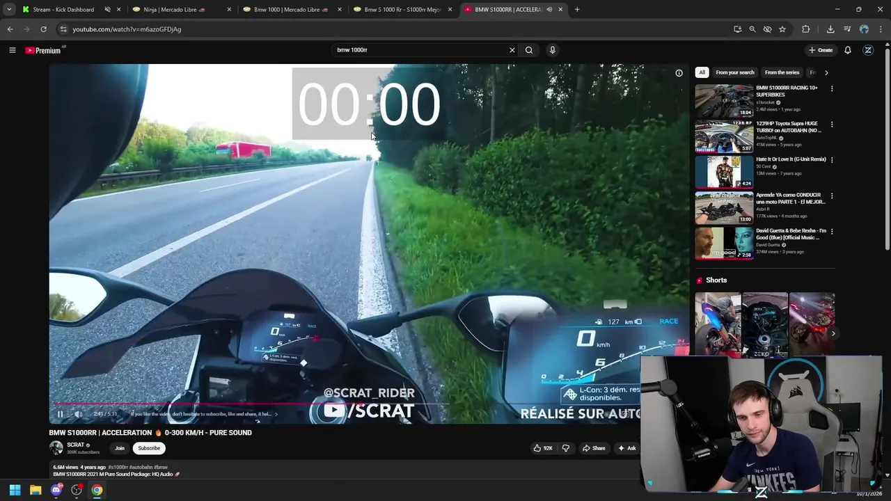Image resolution: width=891 pixels, height=501 pixels.
Task: Seek along the red video progress bar
Action: pos(251,404)
